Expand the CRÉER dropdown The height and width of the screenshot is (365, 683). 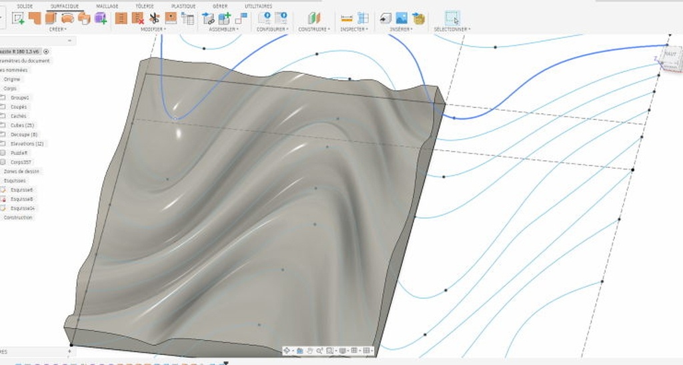(57, 29)
